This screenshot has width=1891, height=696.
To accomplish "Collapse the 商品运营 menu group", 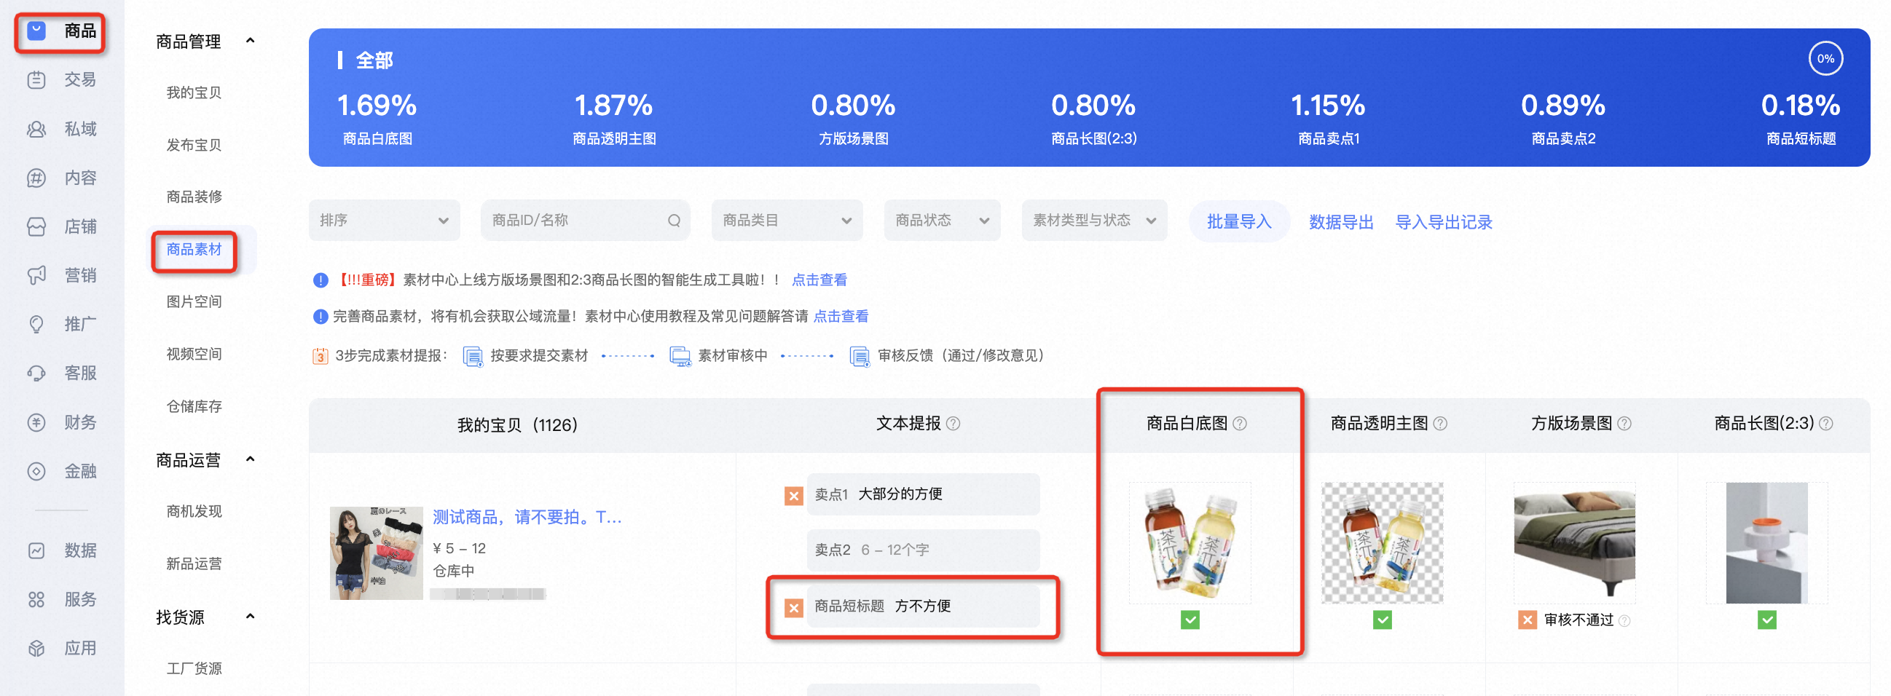I will [250, 460].
